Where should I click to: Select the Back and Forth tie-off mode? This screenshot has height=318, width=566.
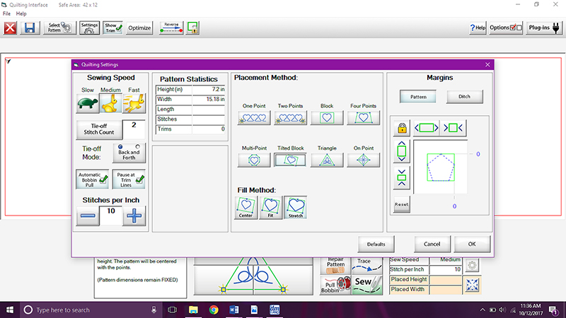(x=128, y=152)
